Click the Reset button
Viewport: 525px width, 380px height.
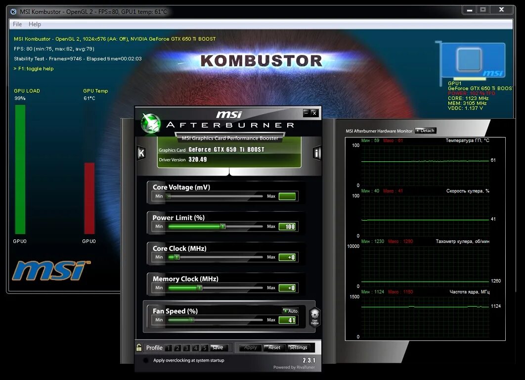pos(274,347)
